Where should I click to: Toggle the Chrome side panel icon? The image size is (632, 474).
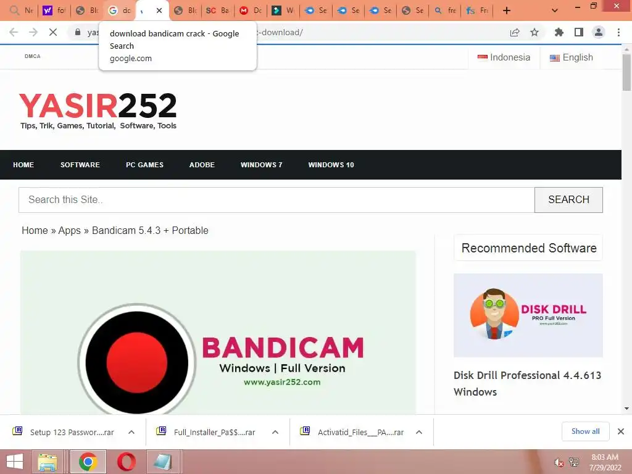(579, 32)
